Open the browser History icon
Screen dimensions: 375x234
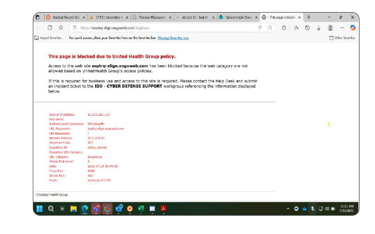pos(307,28)
